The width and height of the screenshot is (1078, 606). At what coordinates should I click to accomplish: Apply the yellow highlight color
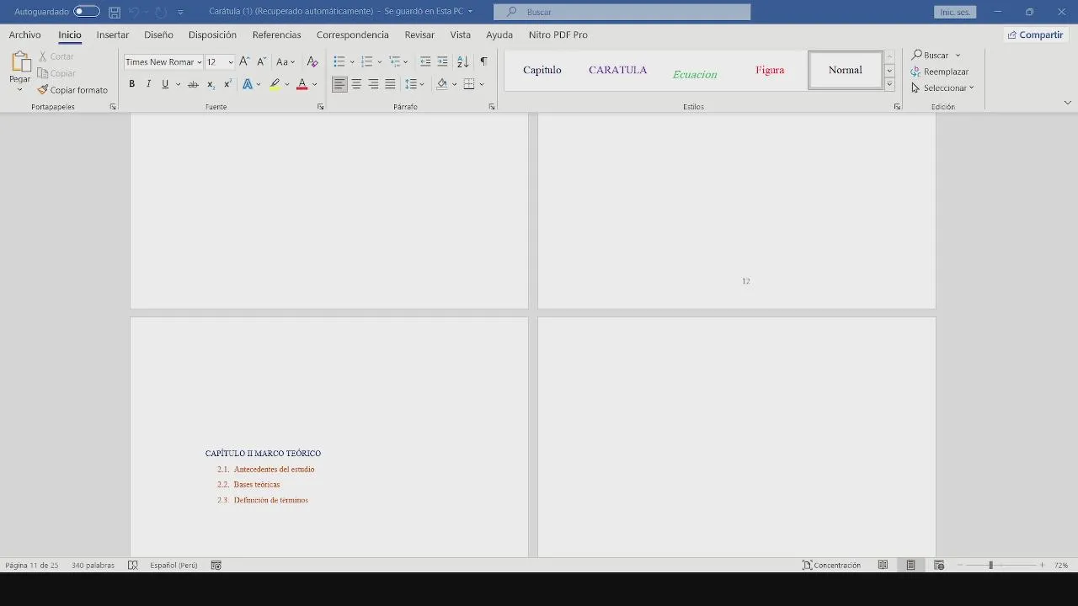click(275, 84)
